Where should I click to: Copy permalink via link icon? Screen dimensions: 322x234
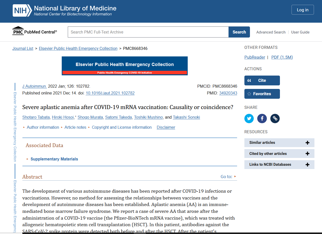tap(275, 118)
